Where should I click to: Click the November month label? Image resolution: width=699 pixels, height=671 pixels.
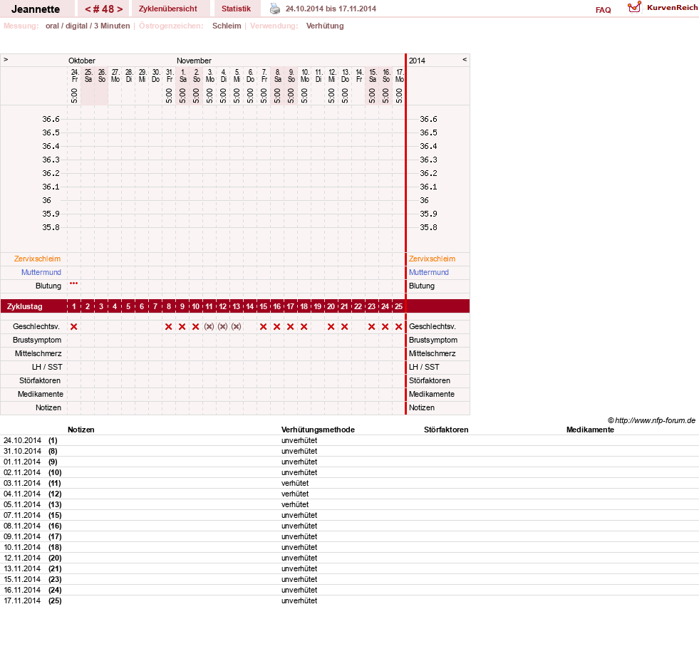tap(194, 61)
